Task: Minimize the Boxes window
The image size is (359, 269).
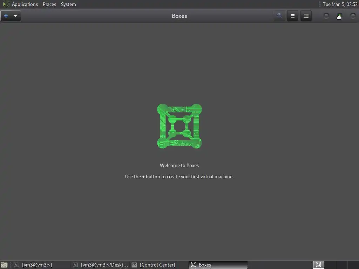Action: pyautogui.click(x=326, y=16)
